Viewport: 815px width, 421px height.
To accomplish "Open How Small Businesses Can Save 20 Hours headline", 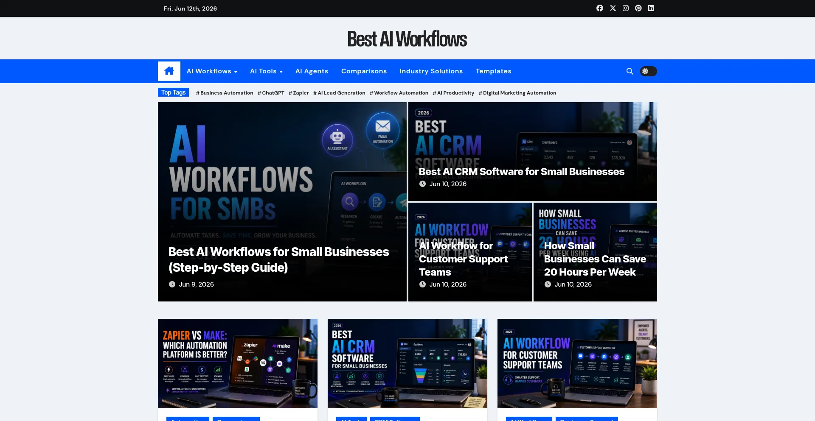I will pyautogui.click(x=595, y=259).
